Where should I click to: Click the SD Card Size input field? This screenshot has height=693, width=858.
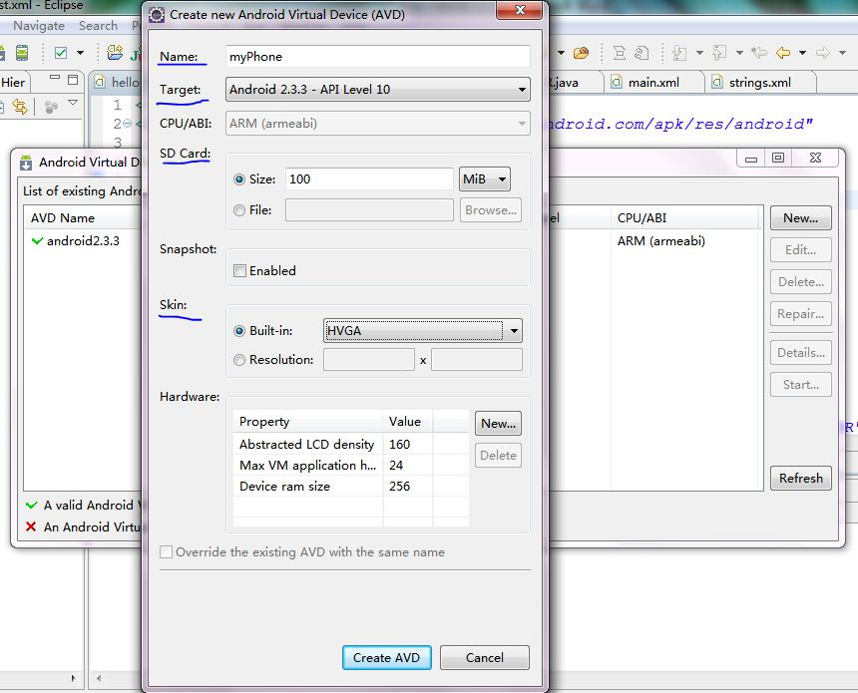[x=369, y=178]
